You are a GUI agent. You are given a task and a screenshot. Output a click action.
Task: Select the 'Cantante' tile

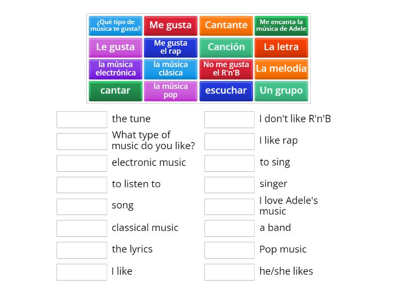click(226, 25)
